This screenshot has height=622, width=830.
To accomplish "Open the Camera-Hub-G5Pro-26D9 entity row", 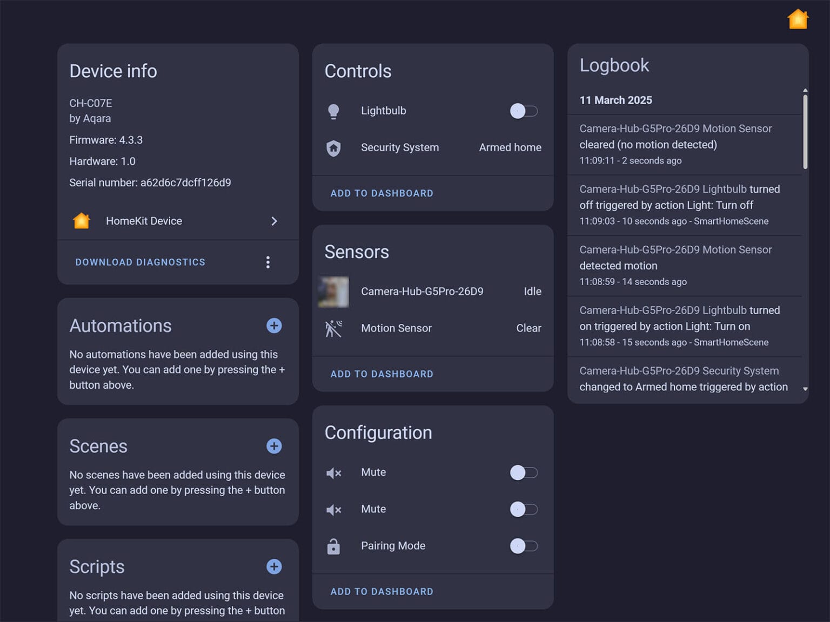I will 421,292.
